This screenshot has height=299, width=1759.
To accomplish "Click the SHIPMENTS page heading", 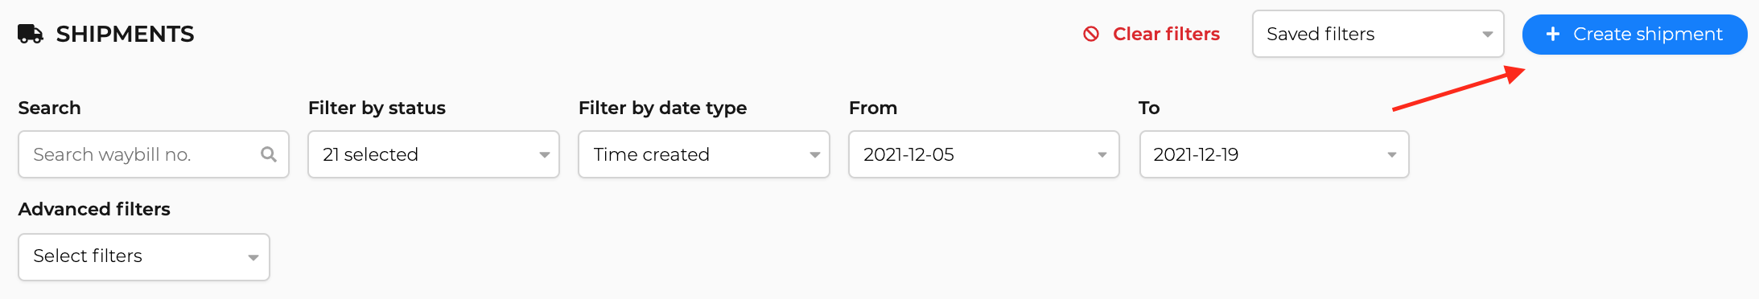I will pyautogui.click(x=125, y=34).
